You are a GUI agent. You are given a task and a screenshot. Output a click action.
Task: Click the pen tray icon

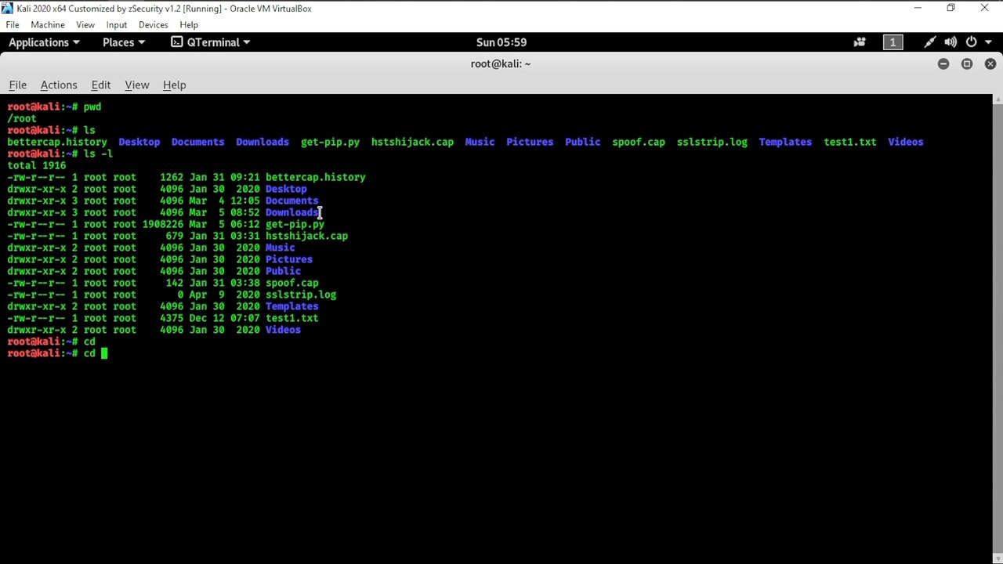point(930,42)
